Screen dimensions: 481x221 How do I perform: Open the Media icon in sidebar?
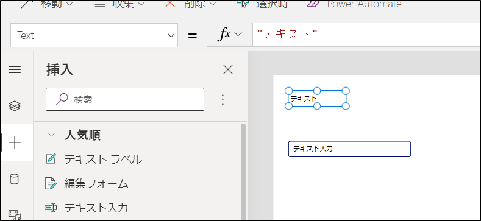point(15,214)
